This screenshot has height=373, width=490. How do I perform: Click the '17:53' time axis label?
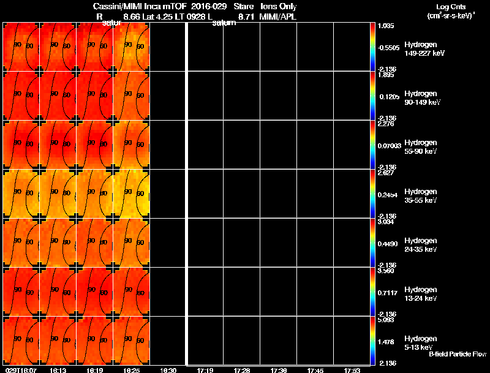tap(352, 370)
